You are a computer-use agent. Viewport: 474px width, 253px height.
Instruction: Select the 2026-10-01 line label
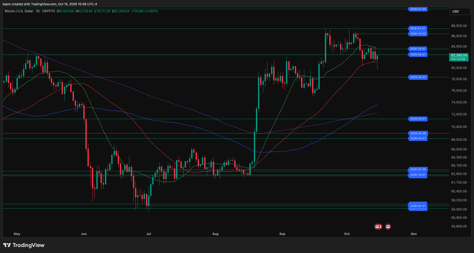(x=418, y=49)
